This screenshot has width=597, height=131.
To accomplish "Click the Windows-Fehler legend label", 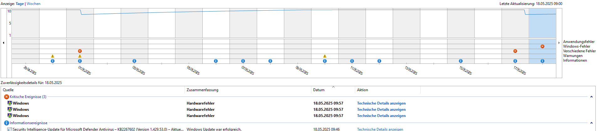I will [x=576, y=46].
